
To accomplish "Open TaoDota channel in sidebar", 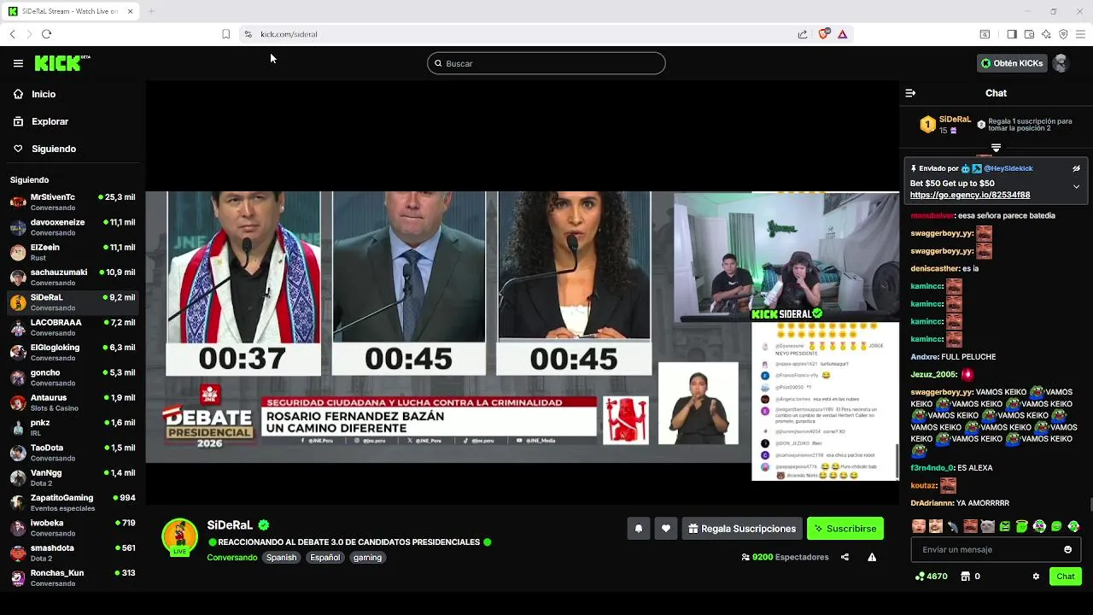I will click(72, 453).
